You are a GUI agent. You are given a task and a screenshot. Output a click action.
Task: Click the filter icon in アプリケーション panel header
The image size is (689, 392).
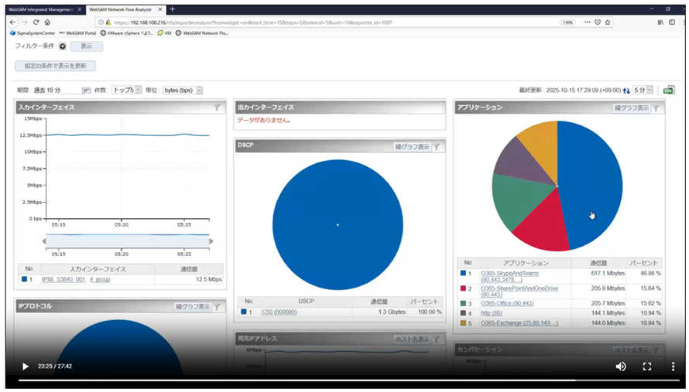[656, 108]
